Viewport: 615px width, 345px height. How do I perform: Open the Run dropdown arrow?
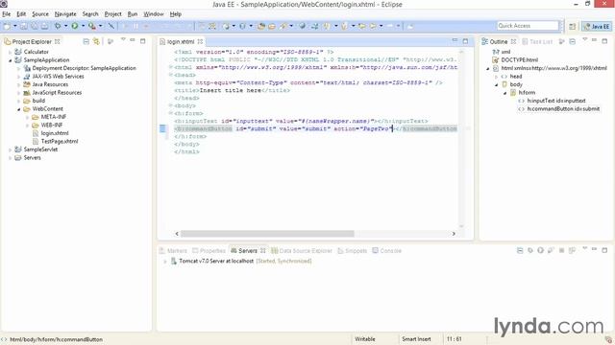pyautogui.click(x=83, y=26)
